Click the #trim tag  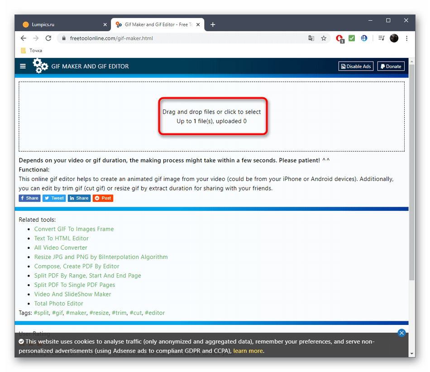[x=119, y=313]
